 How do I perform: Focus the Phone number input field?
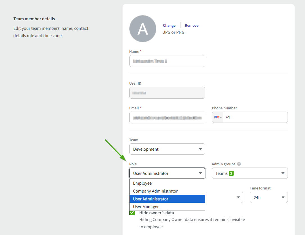pyautogui.click(x=254, y=117)
